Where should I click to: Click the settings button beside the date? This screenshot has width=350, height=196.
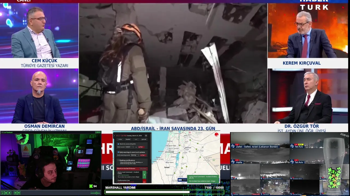[146, 136]
